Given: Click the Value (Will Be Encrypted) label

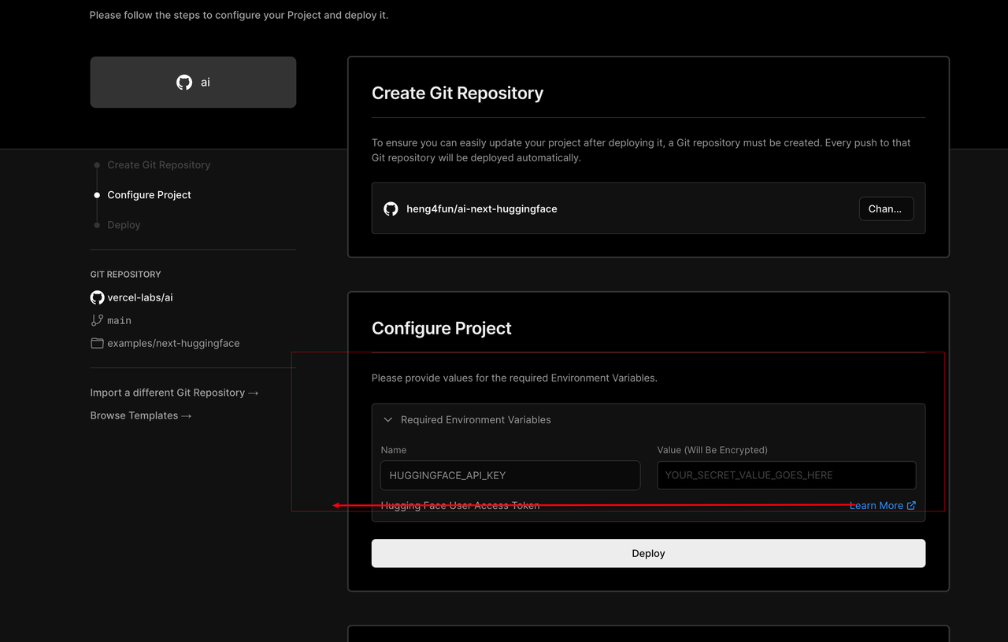Looking at the screenshot, I should [x=713, y=450].
